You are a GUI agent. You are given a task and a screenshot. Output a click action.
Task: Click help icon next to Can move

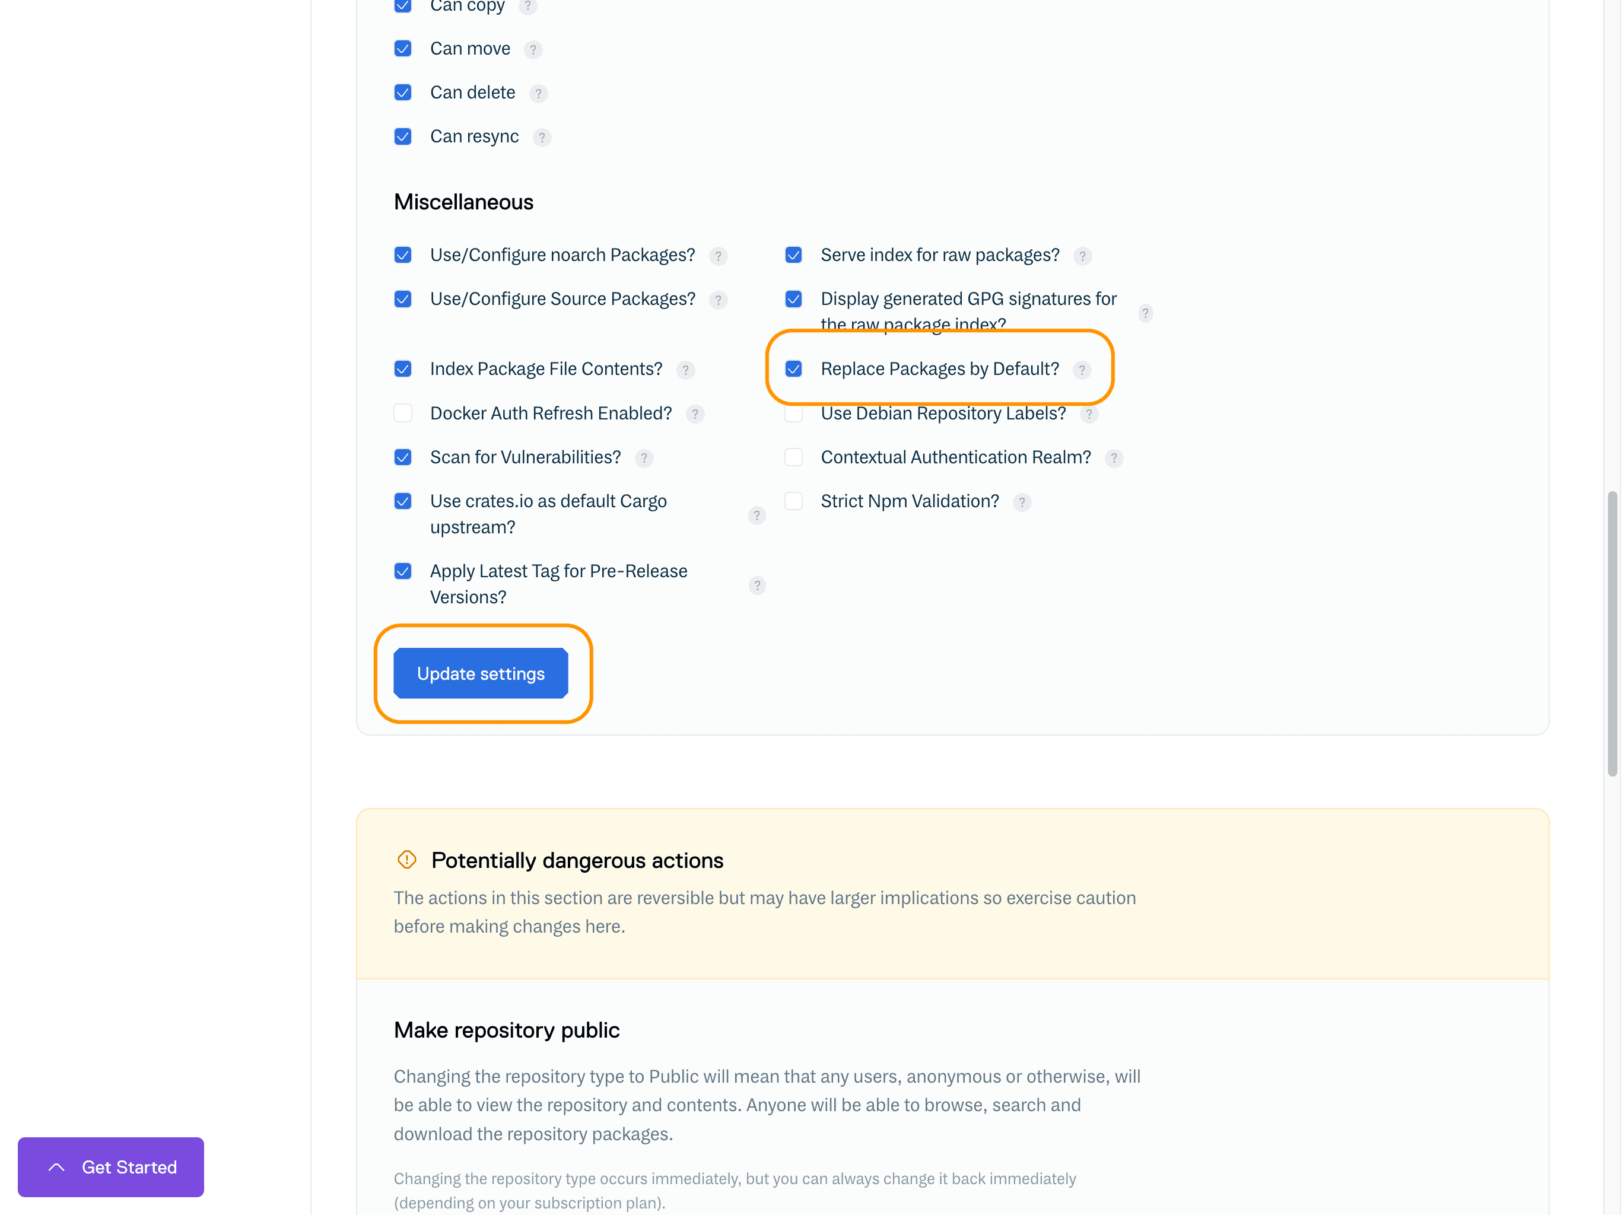coord(533,50)
